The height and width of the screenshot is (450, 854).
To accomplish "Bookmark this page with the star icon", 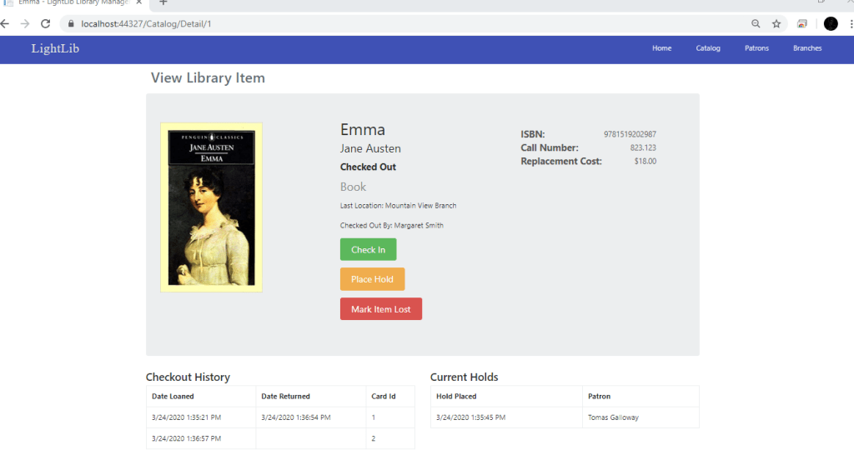I will [x=776, y=24].
